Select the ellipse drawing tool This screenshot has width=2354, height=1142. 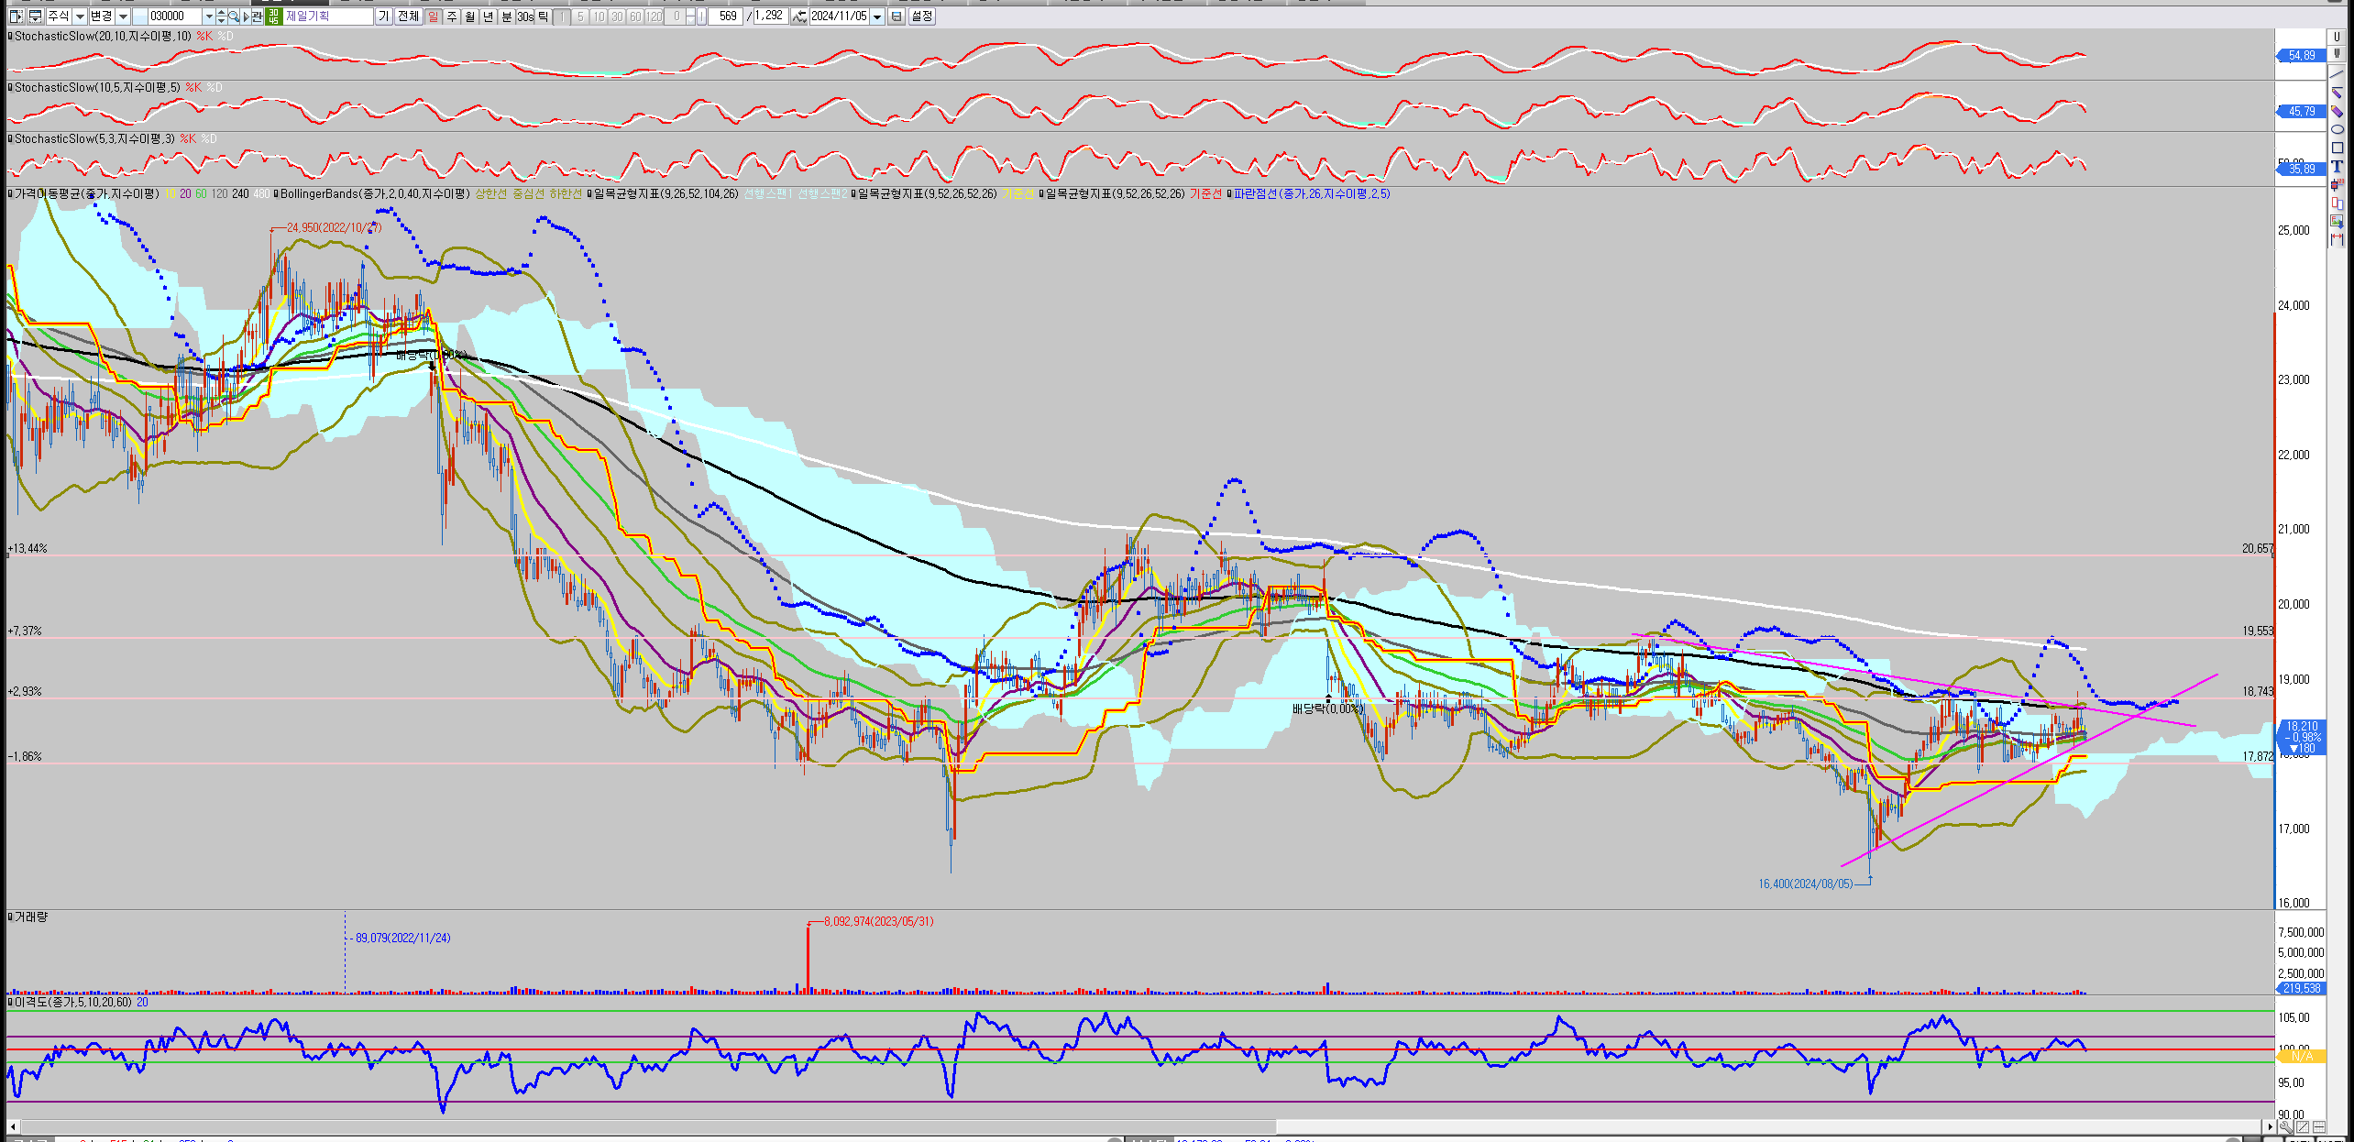click(x=2337, y=129)
